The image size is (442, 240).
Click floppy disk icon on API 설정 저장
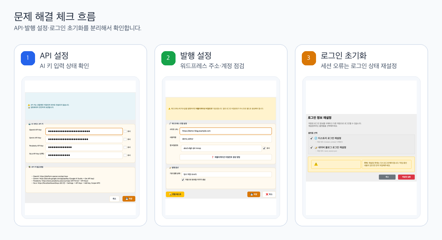coord(127,199)
